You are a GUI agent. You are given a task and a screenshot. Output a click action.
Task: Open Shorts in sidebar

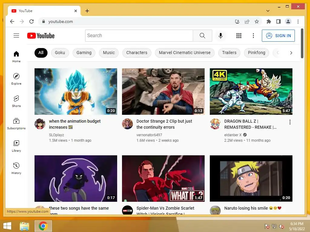16,101
